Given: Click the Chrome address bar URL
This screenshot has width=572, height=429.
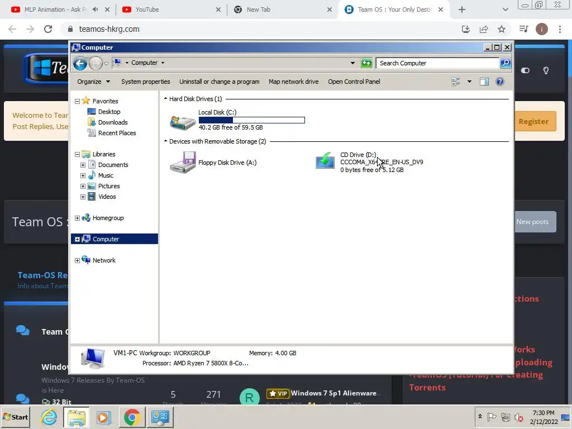Looking at the screenshot, I should (109, 29).
